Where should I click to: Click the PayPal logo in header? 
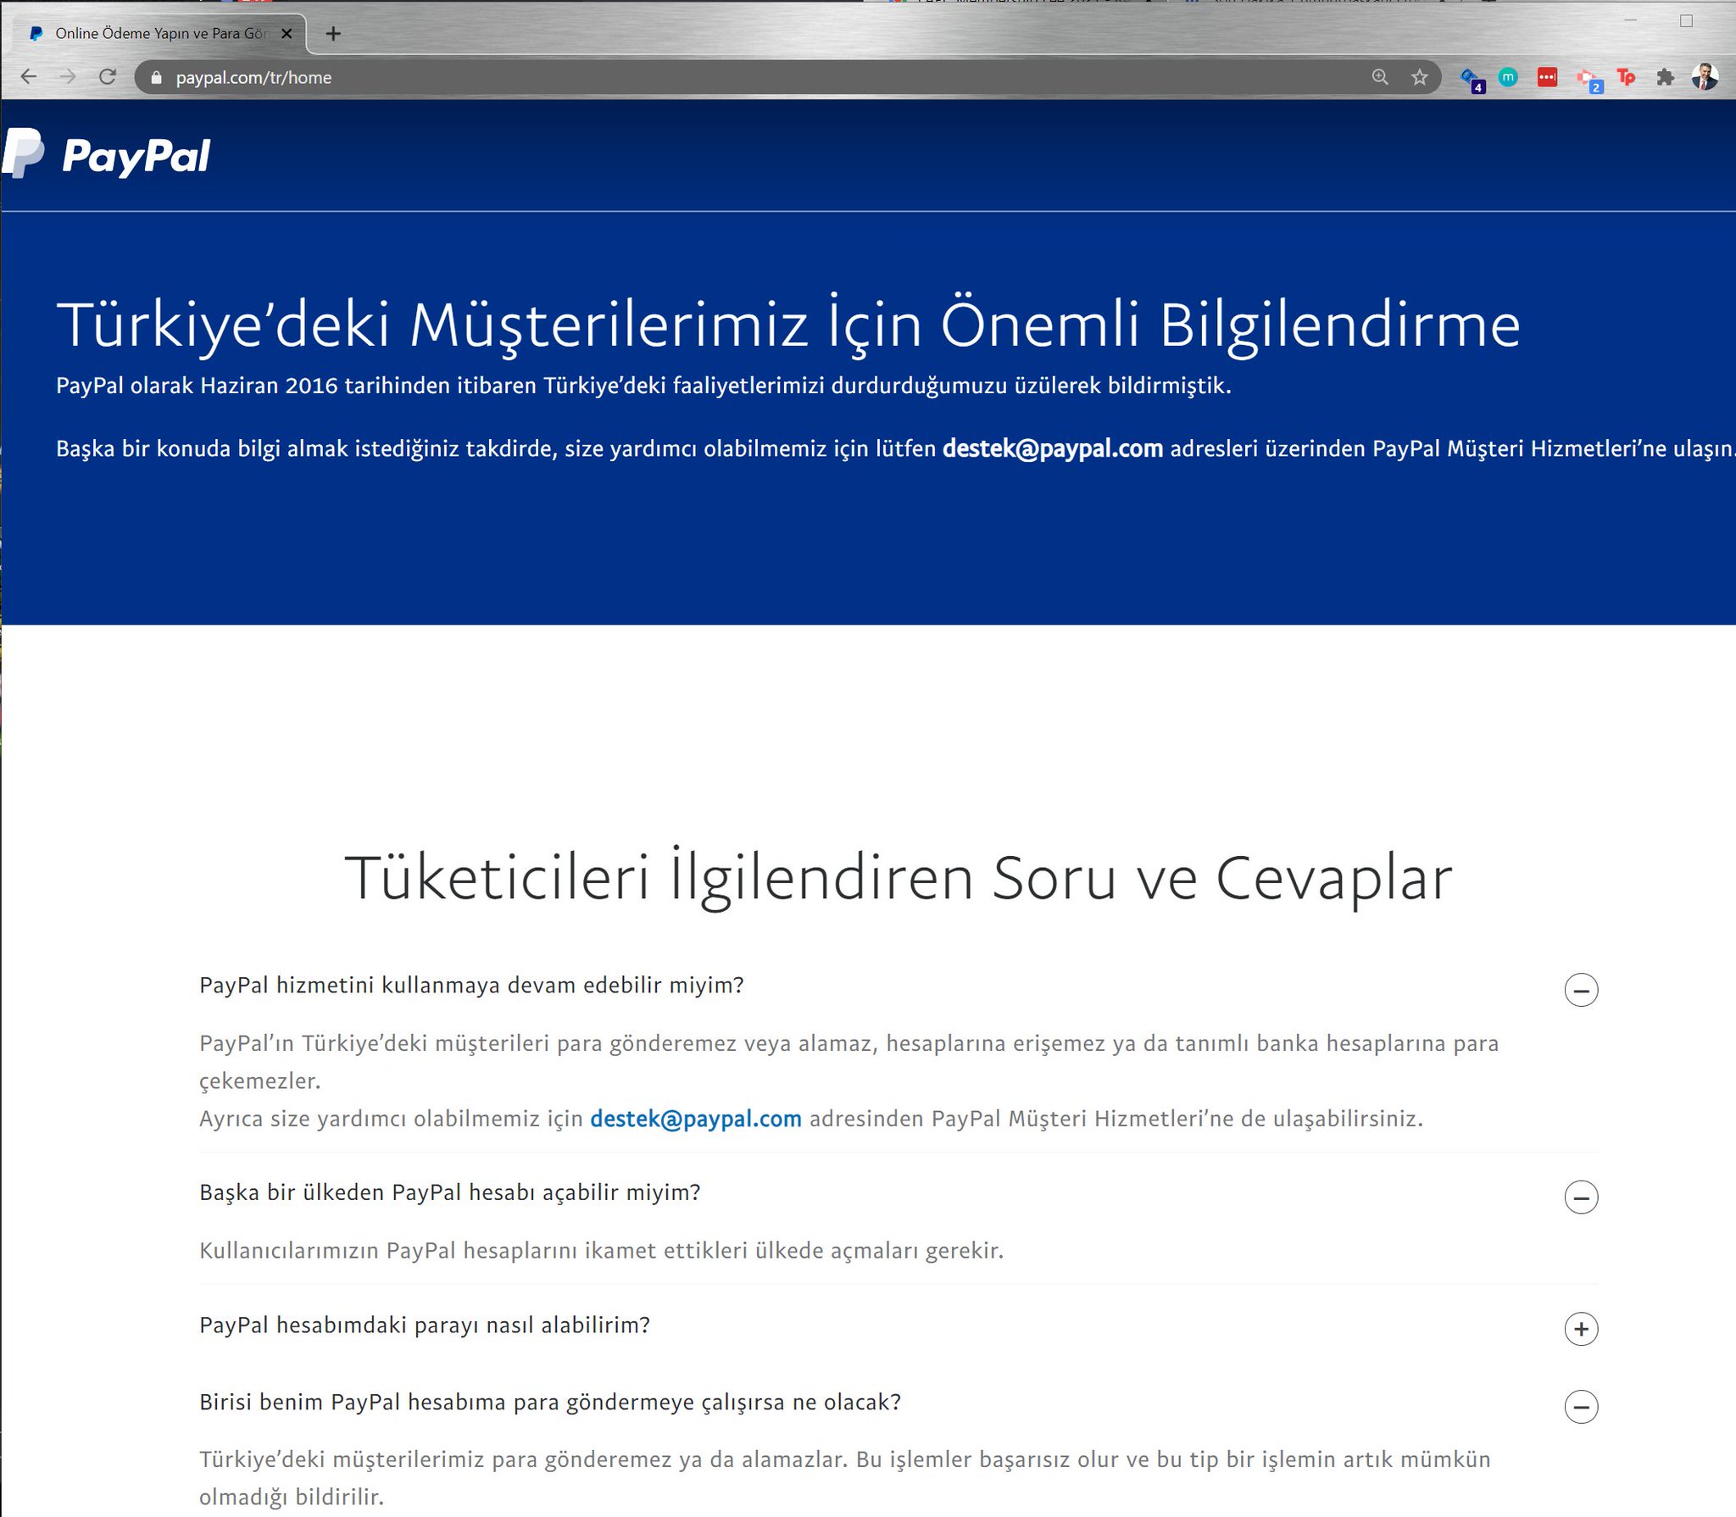[107, 155]
